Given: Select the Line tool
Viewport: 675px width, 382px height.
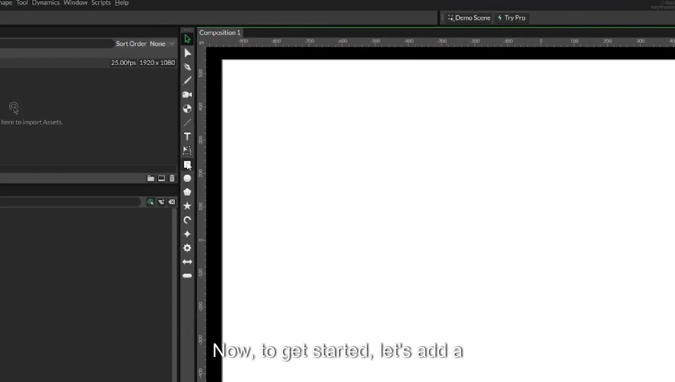Looking at the screenshot, I should tap(187, 123).
